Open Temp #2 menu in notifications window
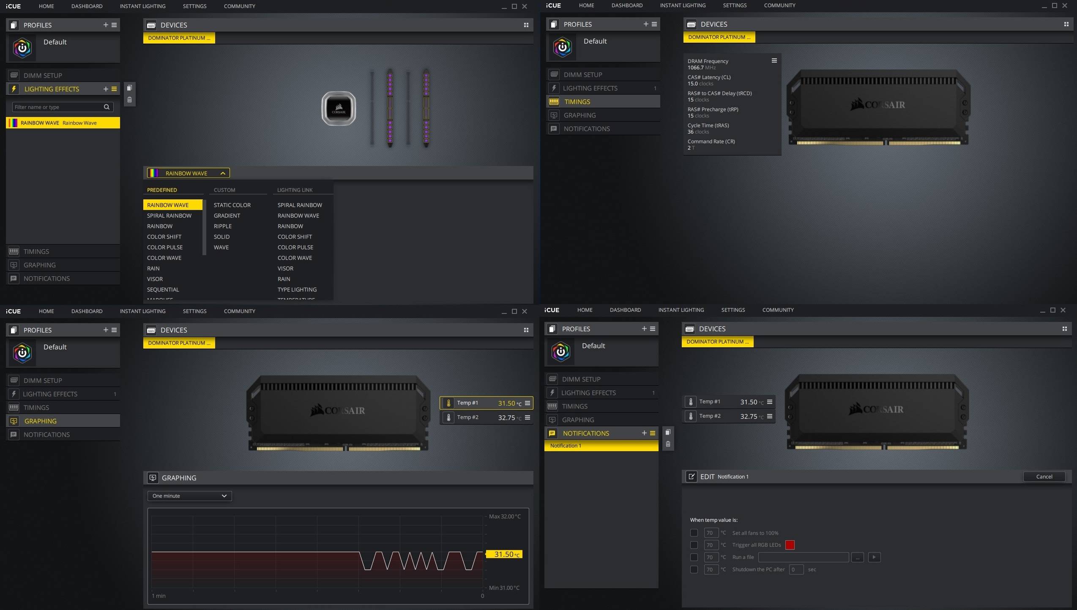Screen dimensions: 1077x610 770,416
